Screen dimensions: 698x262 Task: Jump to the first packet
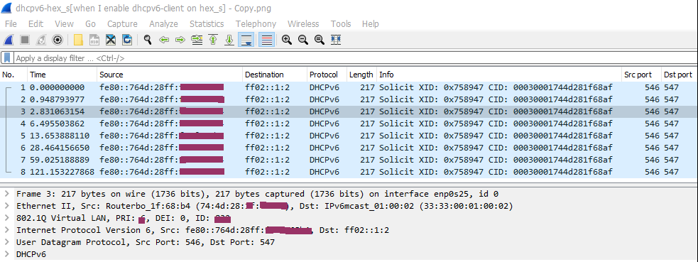point(213,40)
